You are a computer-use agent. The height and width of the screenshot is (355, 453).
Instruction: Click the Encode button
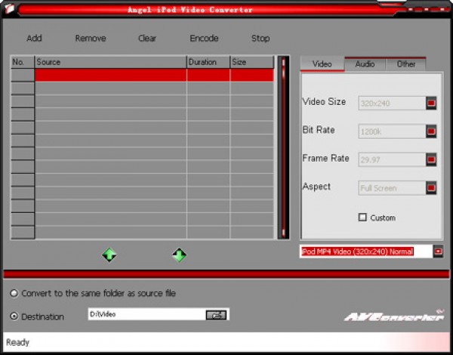204,39
